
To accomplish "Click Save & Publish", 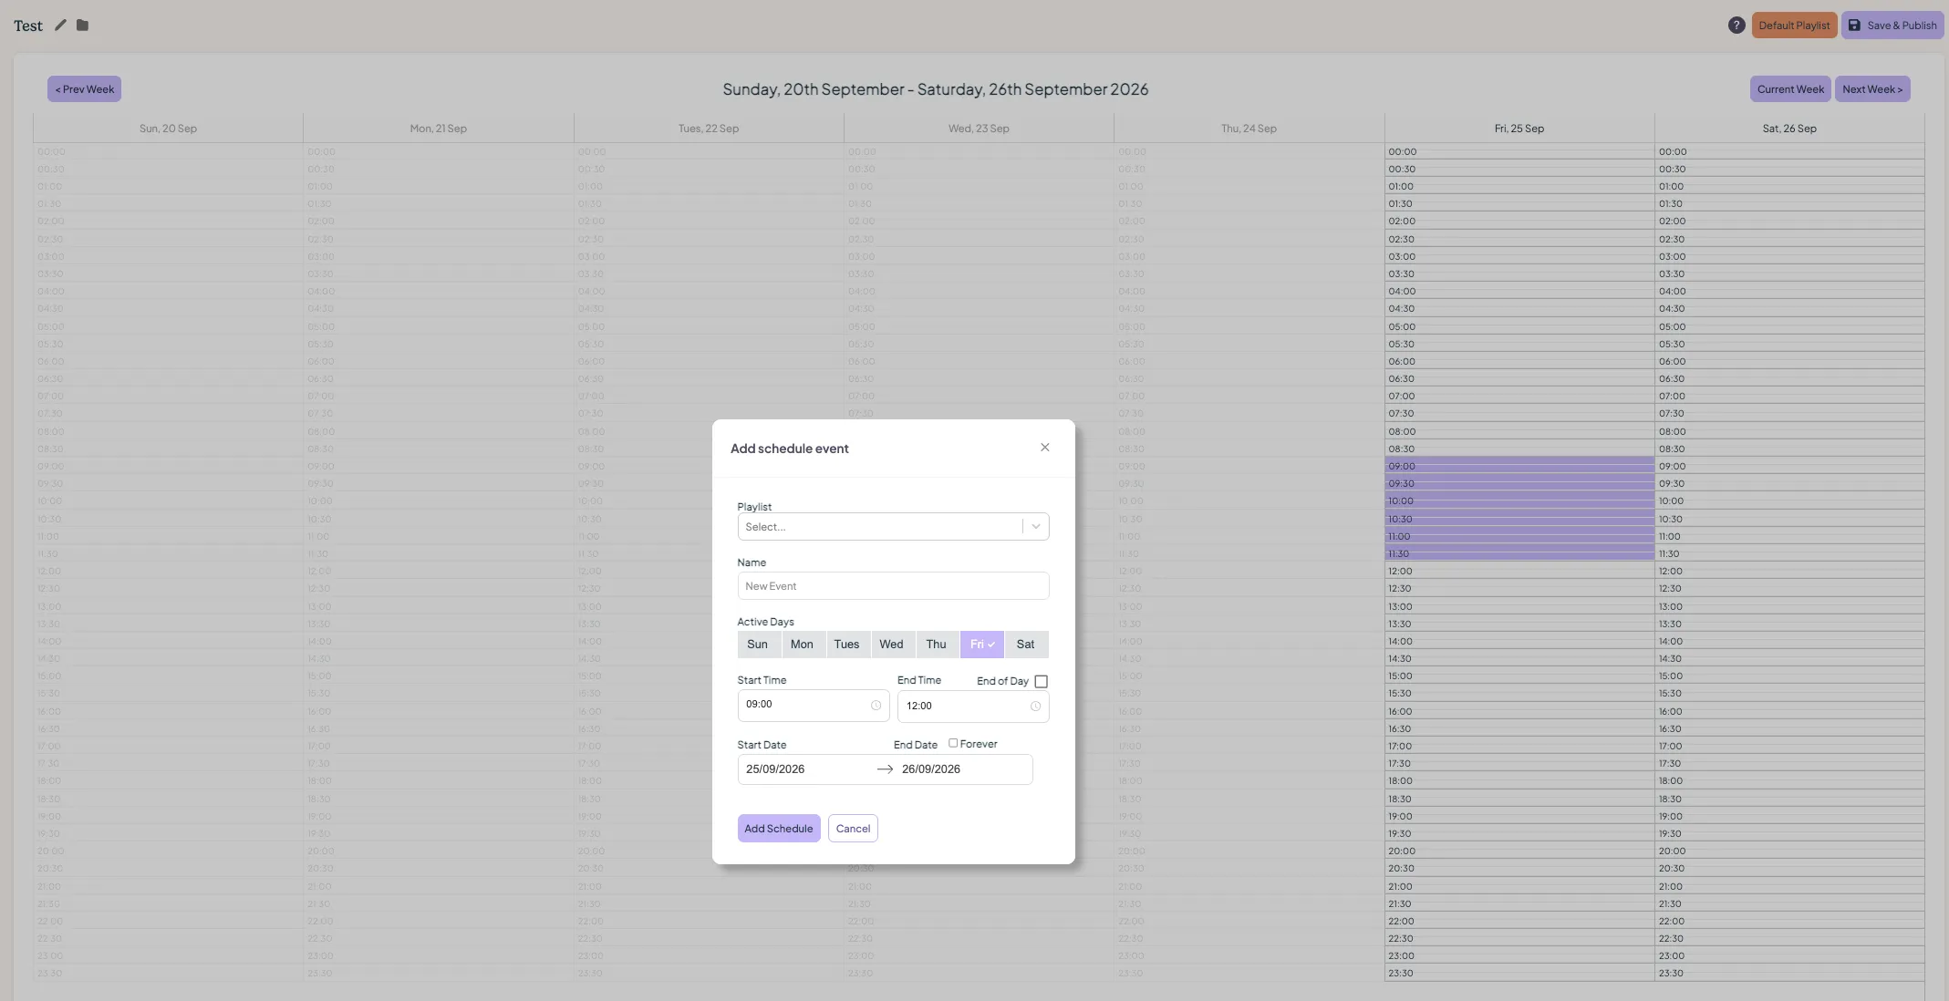I will pos(1892,25).
